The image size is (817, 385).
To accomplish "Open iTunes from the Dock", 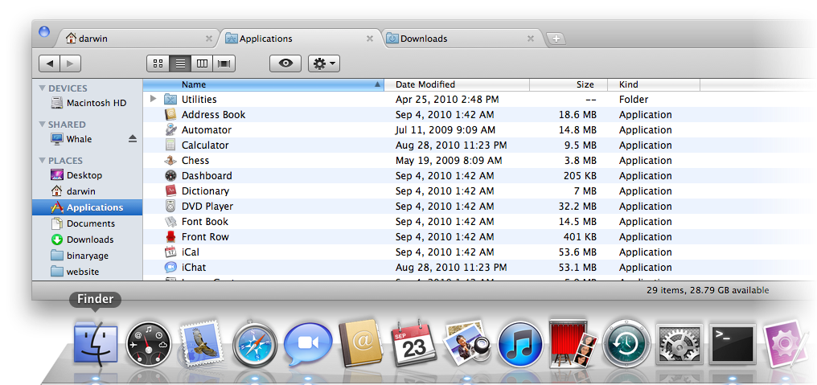I will [520, 343].
